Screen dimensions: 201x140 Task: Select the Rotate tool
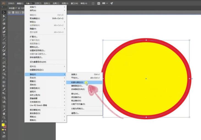4,59
